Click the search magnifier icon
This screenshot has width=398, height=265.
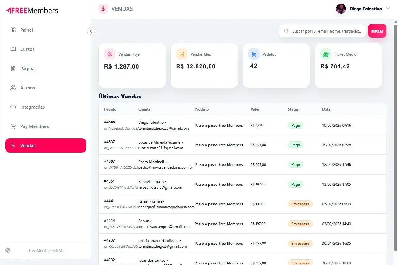pyautogui.click(x=286, y=31)
